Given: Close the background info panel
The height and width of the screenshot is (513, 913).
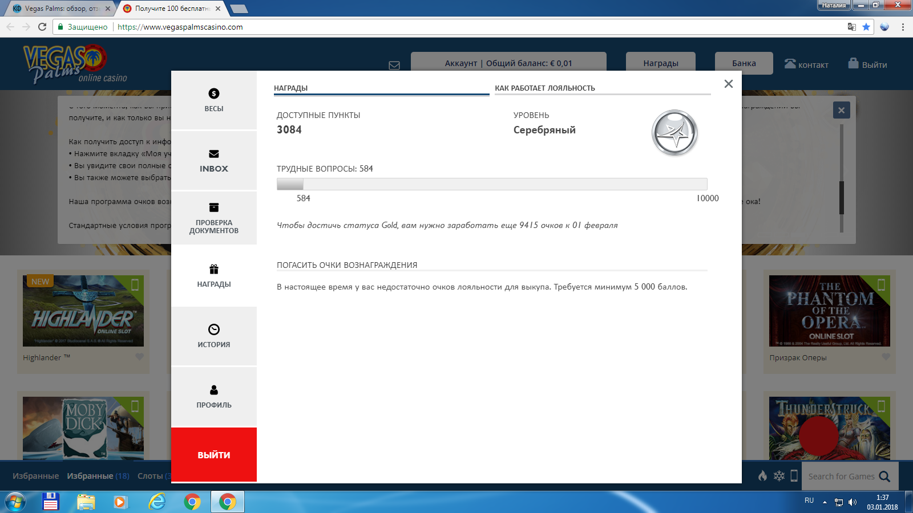Looking at the screenshot, I should tap(841, 110).
